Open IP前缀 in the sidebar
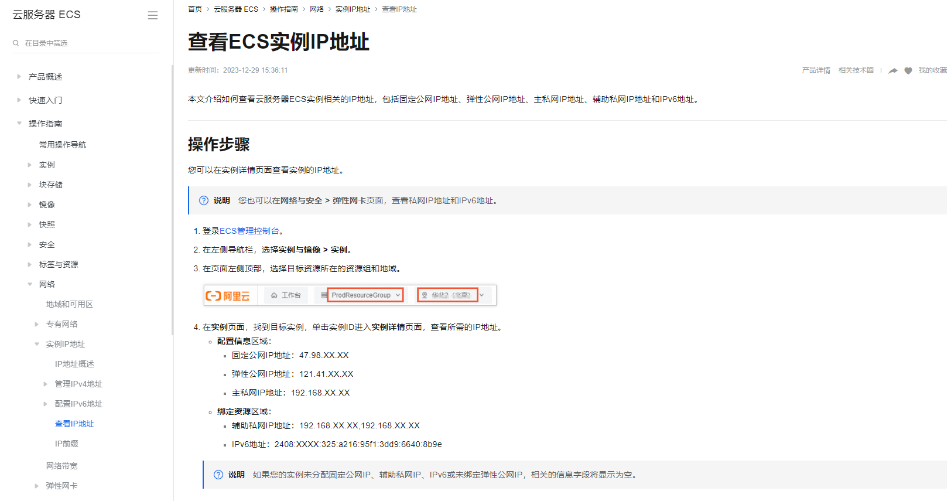The height and width of the screenshot is (501, 951). click(67, 444)
